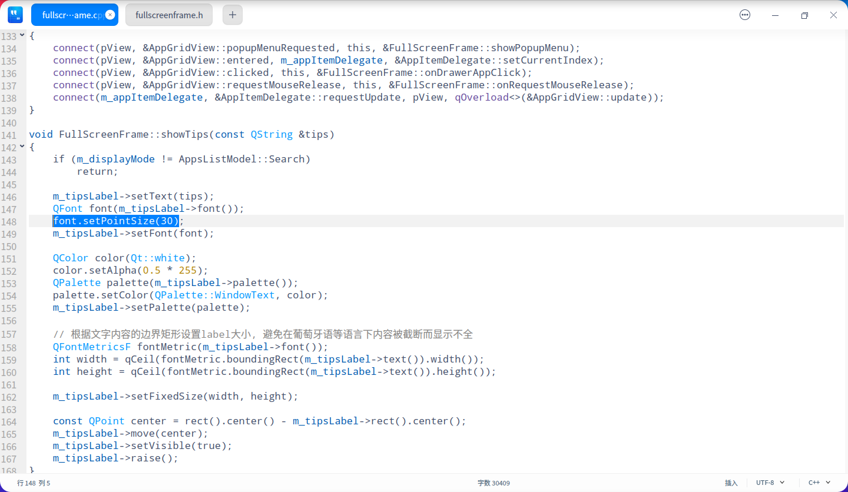Toggle the 插入 insert mode indicator
Viewport: 848px width, 492px height.
point(731,483)
